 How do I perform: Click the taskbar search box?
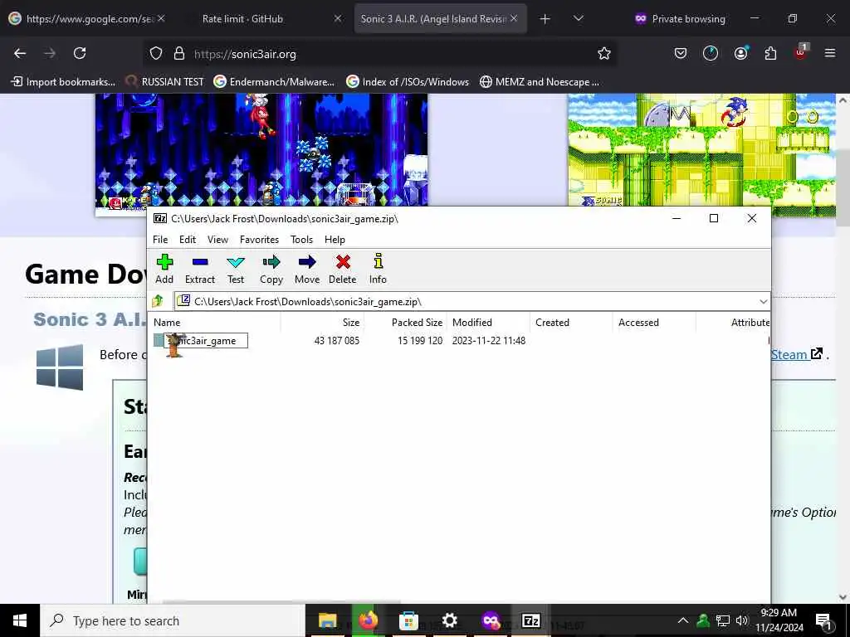(x=173, y=620)
